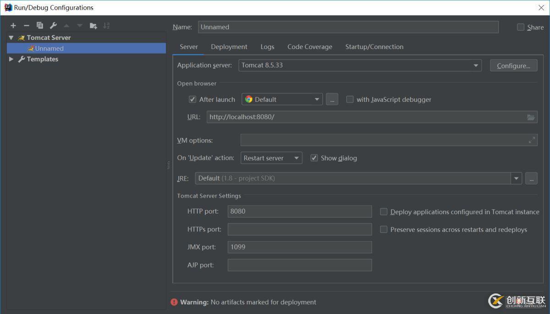The width and height of the screenshot is (550, 314).
Task: Click the Copy Configuration icon
Action: point(40,26)
